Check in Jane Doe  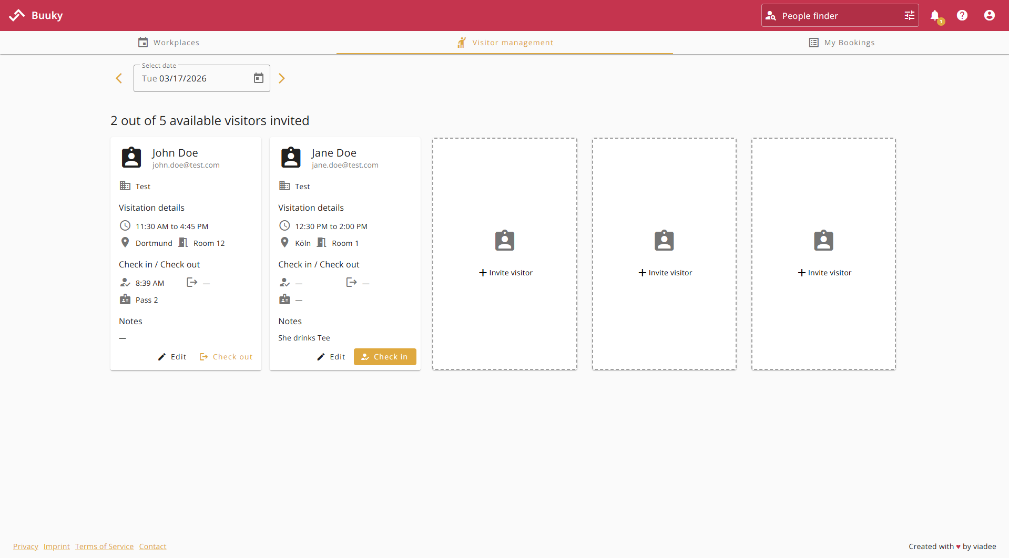[x=385, y=356]
